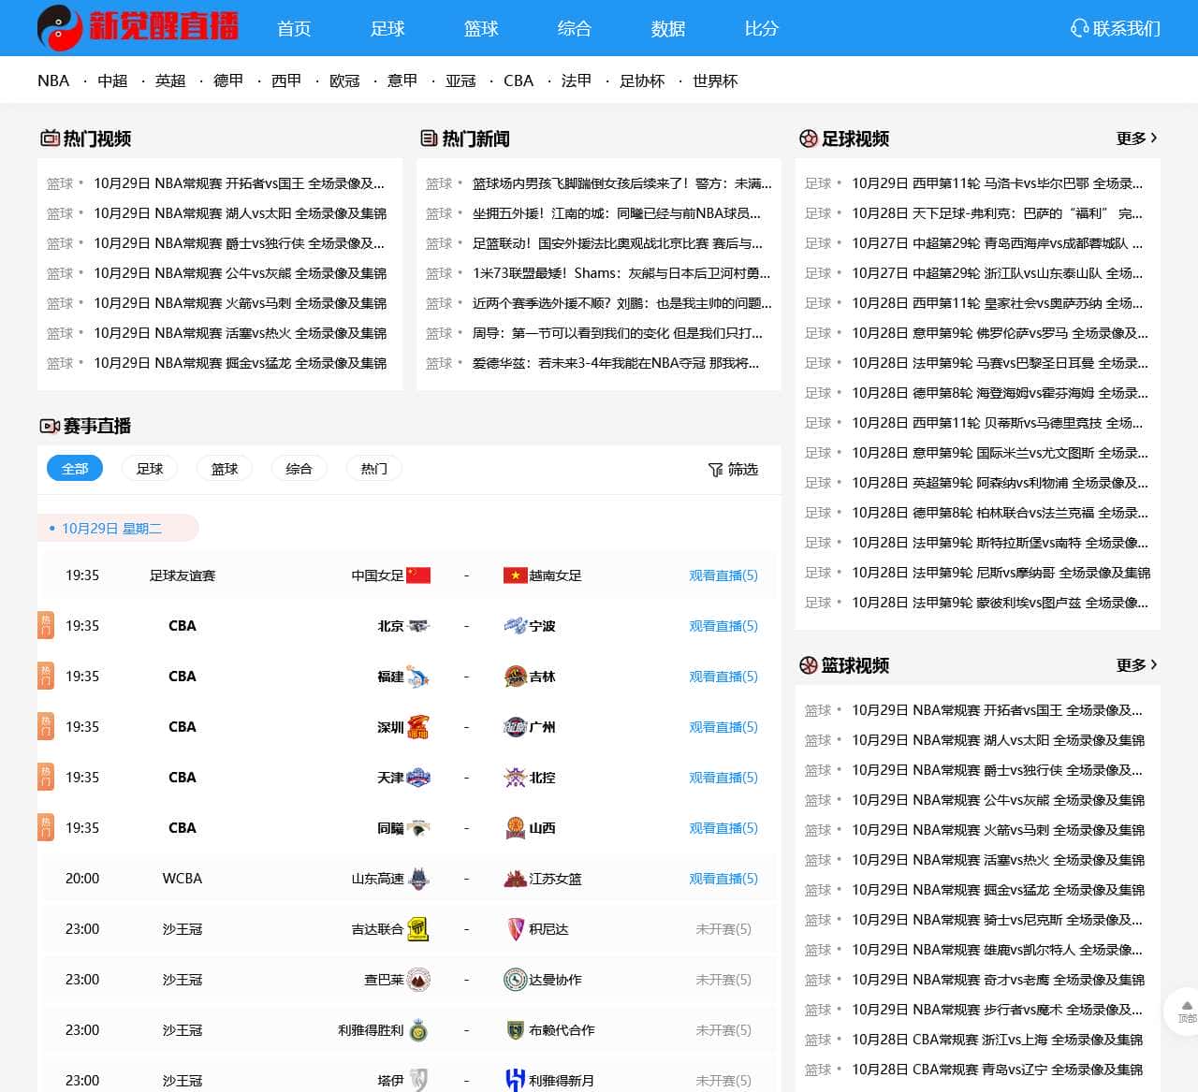Viewport: 1198px width, 1092px height.
Task: Click the China women's team flag icon
Action: 418,575
